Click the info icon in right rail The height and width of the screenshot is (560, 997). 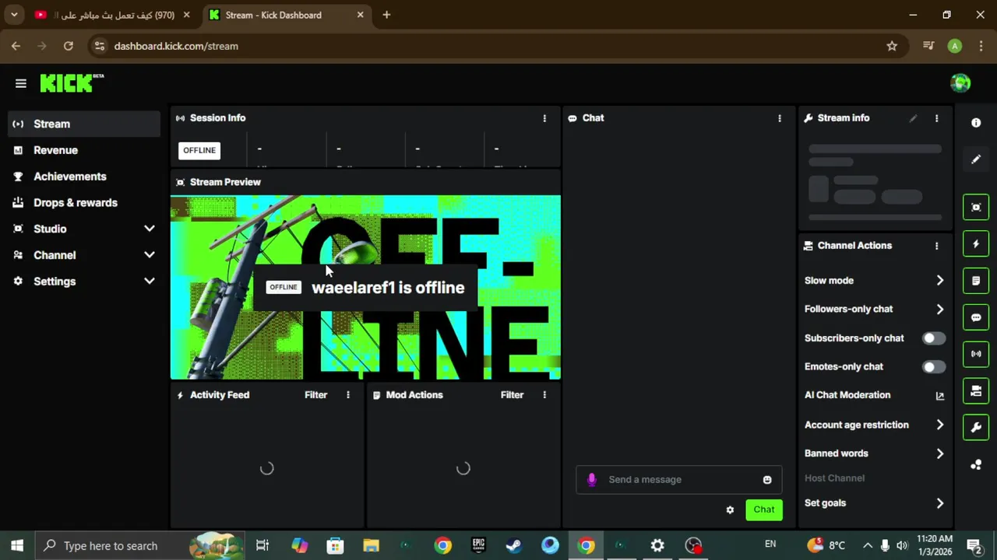pos(976,123)
